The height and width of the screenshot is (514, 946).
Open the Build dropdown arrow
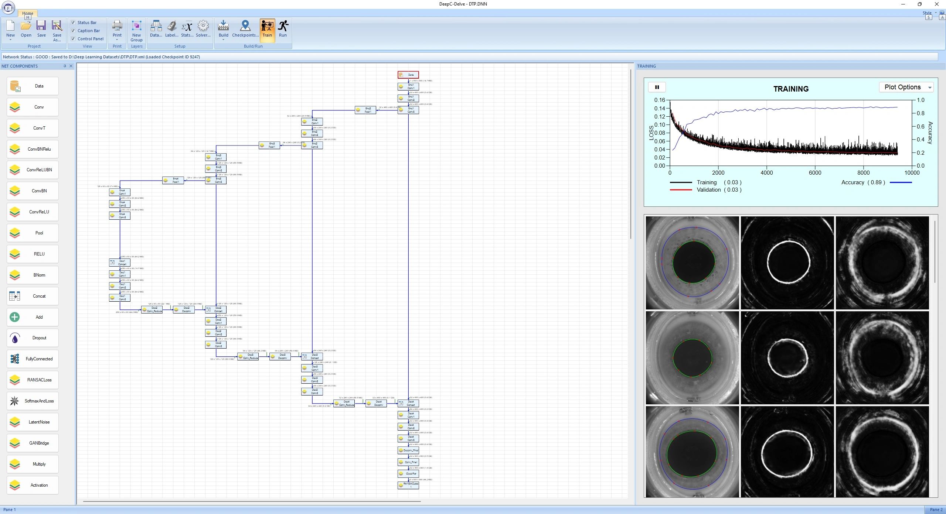[x=223, y=40]
